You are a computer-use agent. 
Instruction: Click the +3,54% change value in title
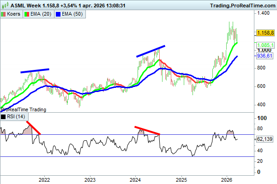pyautogui.click(x=69, y=6)
